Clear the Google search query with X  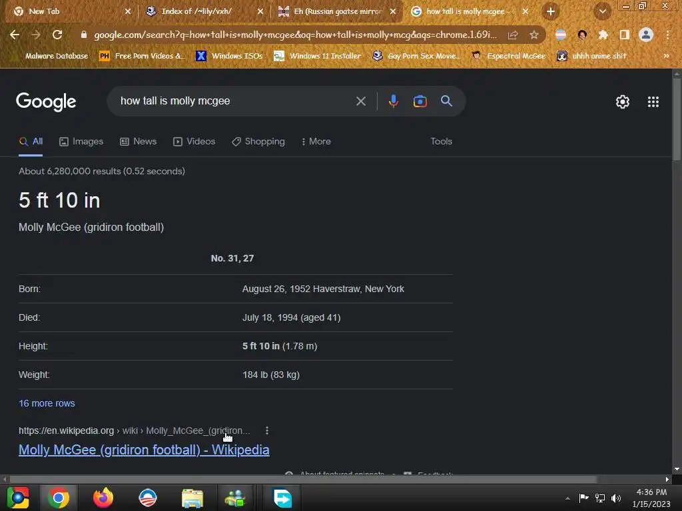[360, 101]
